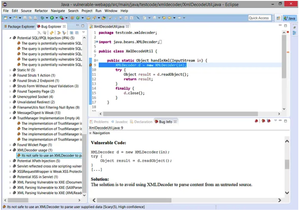The height and width of the screenshot is (212, 300).
Task: Expand the Unencrypted Socket (4) node
Action: tap(10, 97)
